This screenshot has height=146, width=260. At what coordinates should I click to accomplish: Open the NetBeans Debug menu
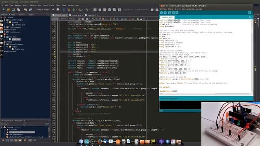point(45,5)
